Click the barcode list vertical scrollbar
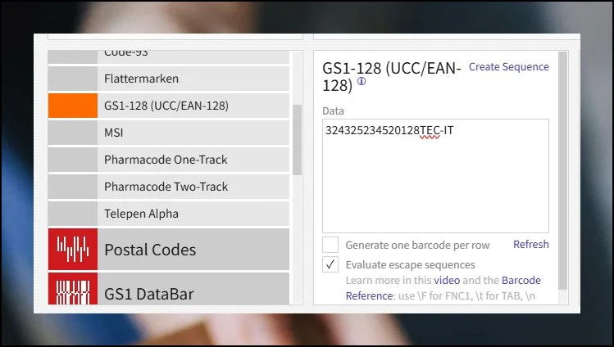This screenshot has width=614, height=347. 297,139
